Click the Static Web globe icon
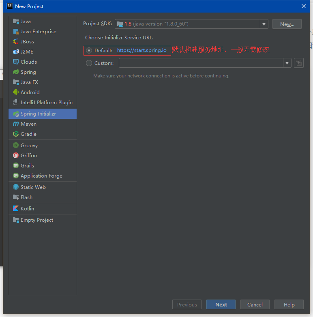This screenshot has width=313, height=317. click(16, 187)
